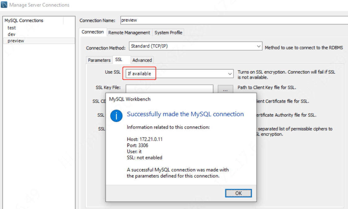Open the Remote Management tab

(129, 33)
